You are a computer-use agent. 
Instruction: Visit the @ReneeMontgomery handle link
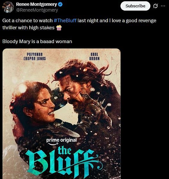[37, 10]
